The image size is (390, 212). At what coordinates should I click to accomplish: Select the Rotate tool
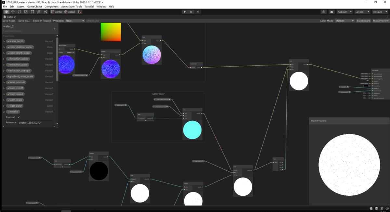point(19,12)
